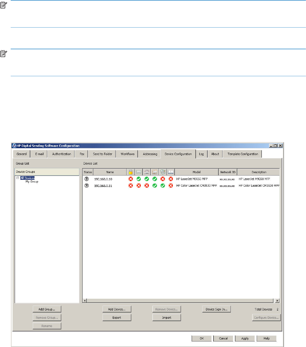Screen dimensions: 306x347
Task: Open the Send to Folder tab
Action: 102,154
